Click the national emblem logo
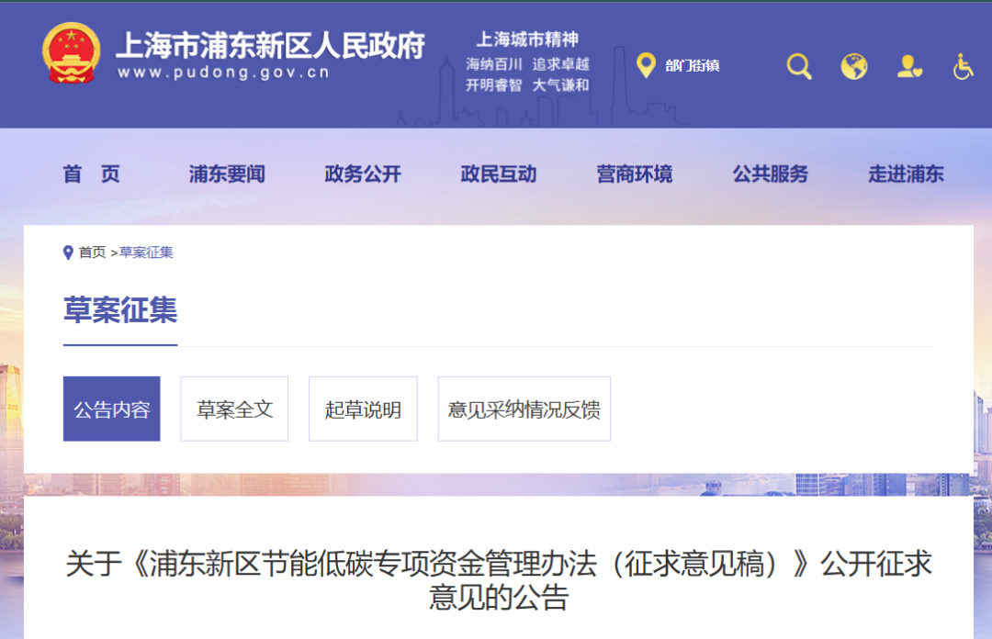Screen dimensions: 992x639 pos(72,53)
